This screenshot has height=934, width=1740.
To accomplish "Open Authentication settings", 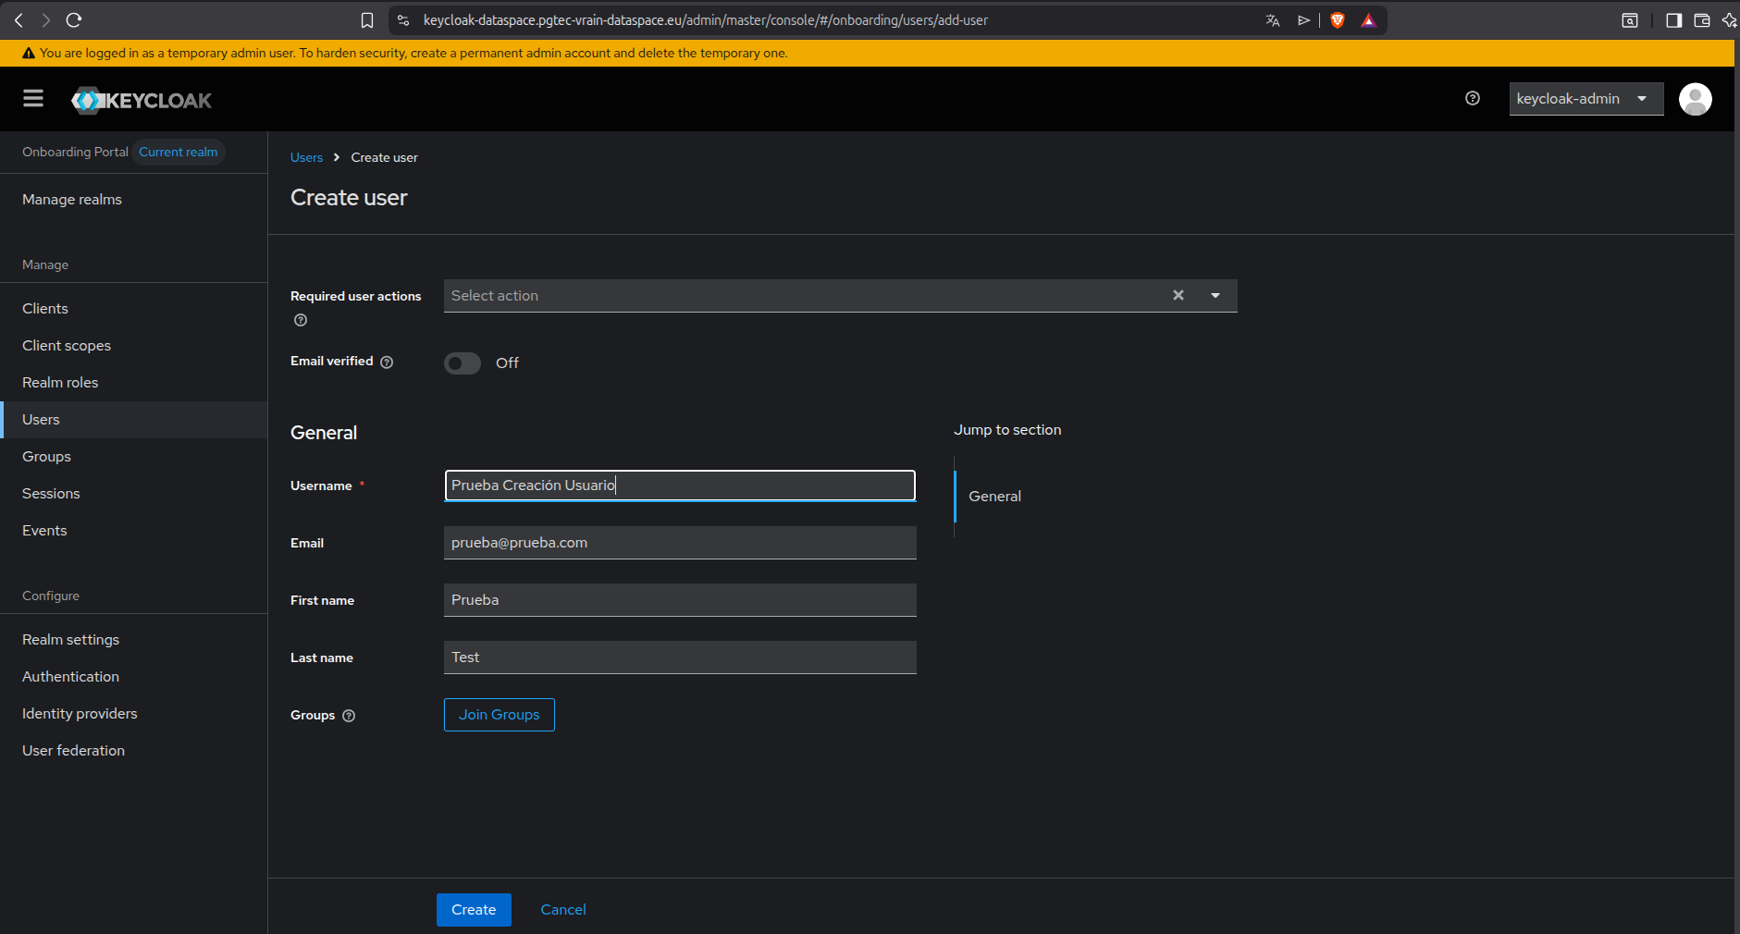I will click(70, 677).
